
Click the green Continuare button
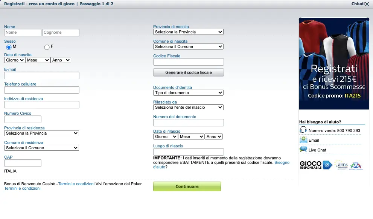click(187, 186)
